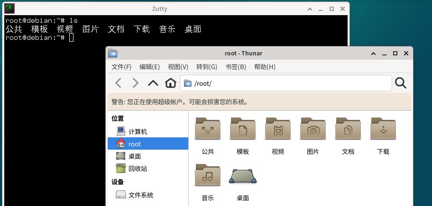Go to home folder via house icon
Screen dimensions: 432x206
tap(171, 83)
